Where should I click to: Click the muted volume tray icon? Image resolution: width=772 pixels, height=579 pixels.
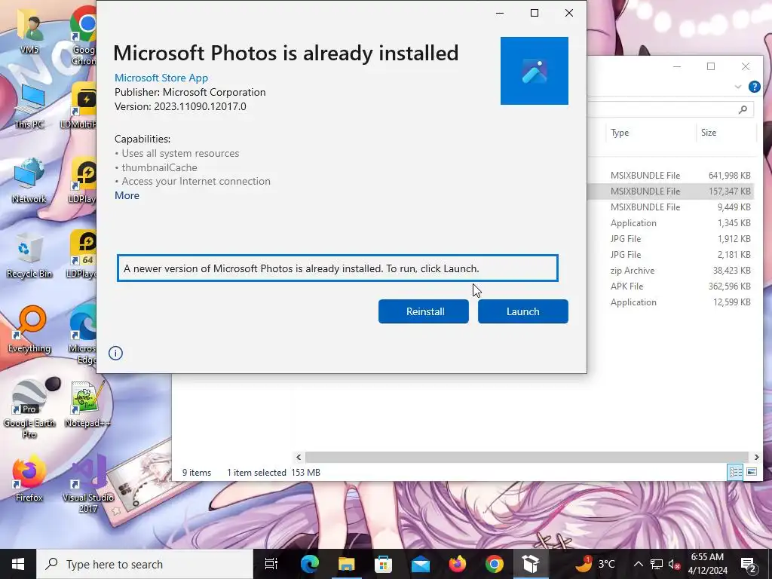[x=674, y=564]
